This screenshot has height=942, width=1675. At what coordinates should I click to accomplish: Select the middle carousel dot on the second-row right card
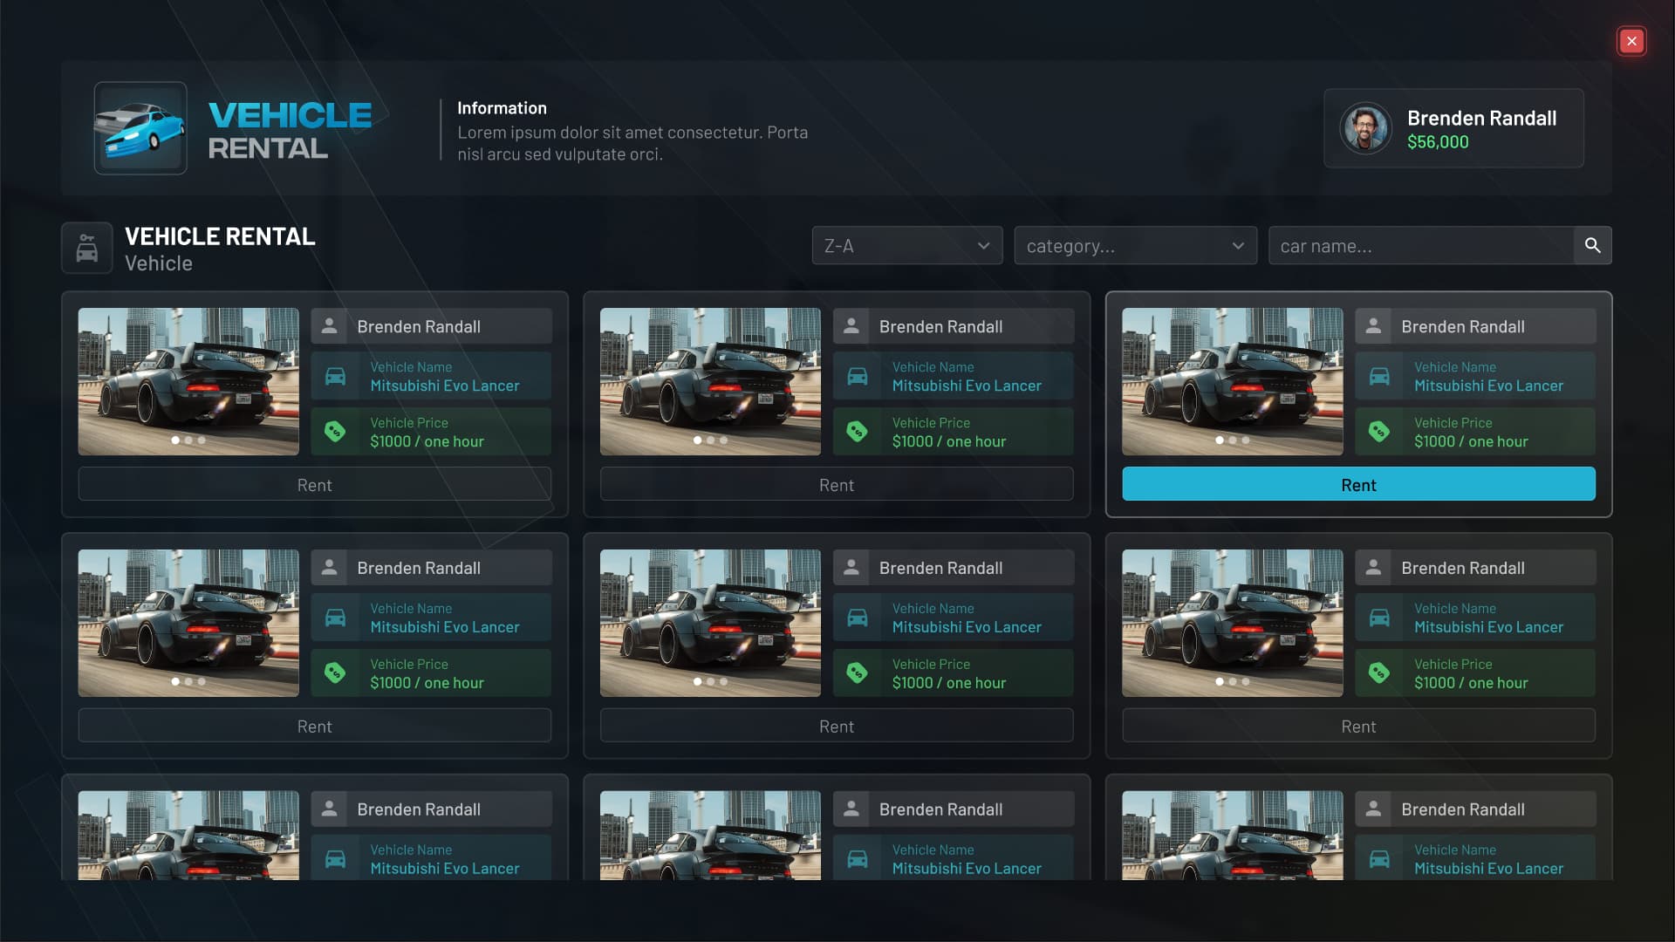[x=1233, y=681]
